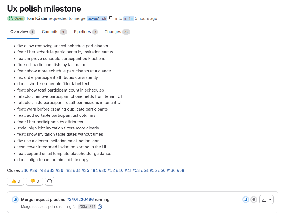The width and height of the screenshot is (286, 216).
Task: Click the pending stage icon in pipeline mini-graph
Action: click(253, 200)
